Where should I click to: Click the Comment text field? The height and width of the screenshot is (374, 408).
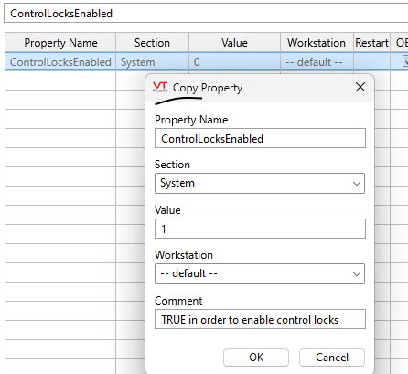point(260,319)
